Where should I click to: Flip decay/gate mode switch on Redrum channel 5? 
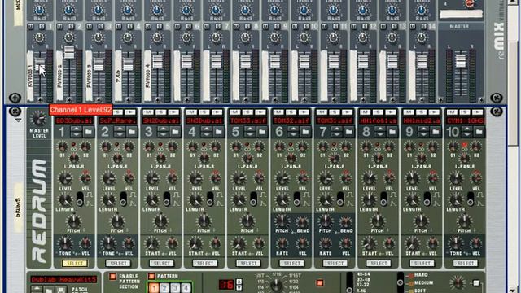point(253,199)
